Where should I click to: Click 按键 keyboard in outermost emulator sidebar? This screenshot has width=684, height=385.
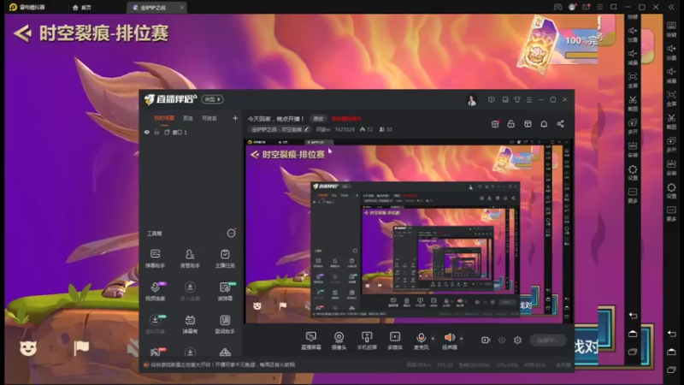pyautogui.click(x=671, y=29)
